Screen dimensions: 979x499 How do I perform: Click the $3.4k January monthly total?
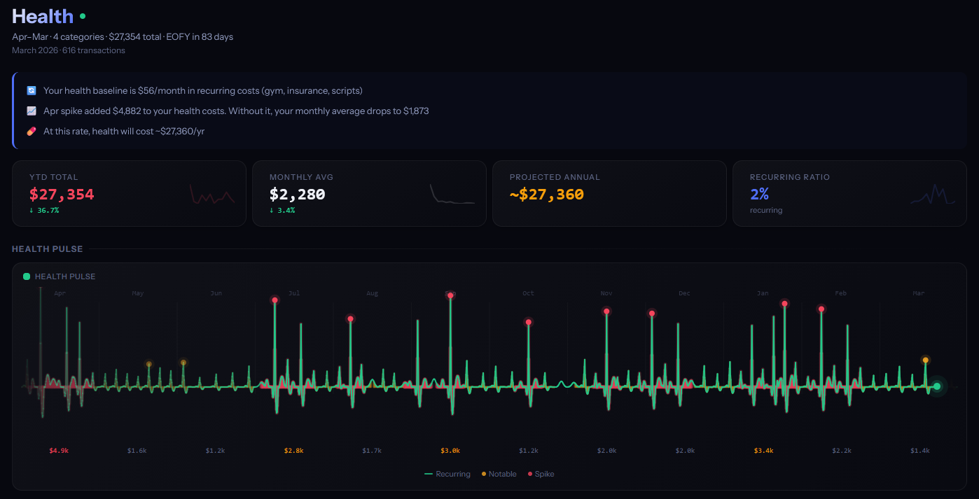pos(763,451)
